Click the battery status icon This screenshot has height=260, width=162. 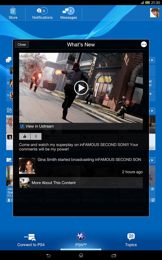click(x=147, y=3)
